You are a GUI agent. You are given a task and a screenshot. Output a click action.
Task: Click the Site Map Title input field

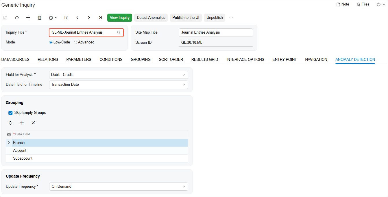(x=216, y=32)
